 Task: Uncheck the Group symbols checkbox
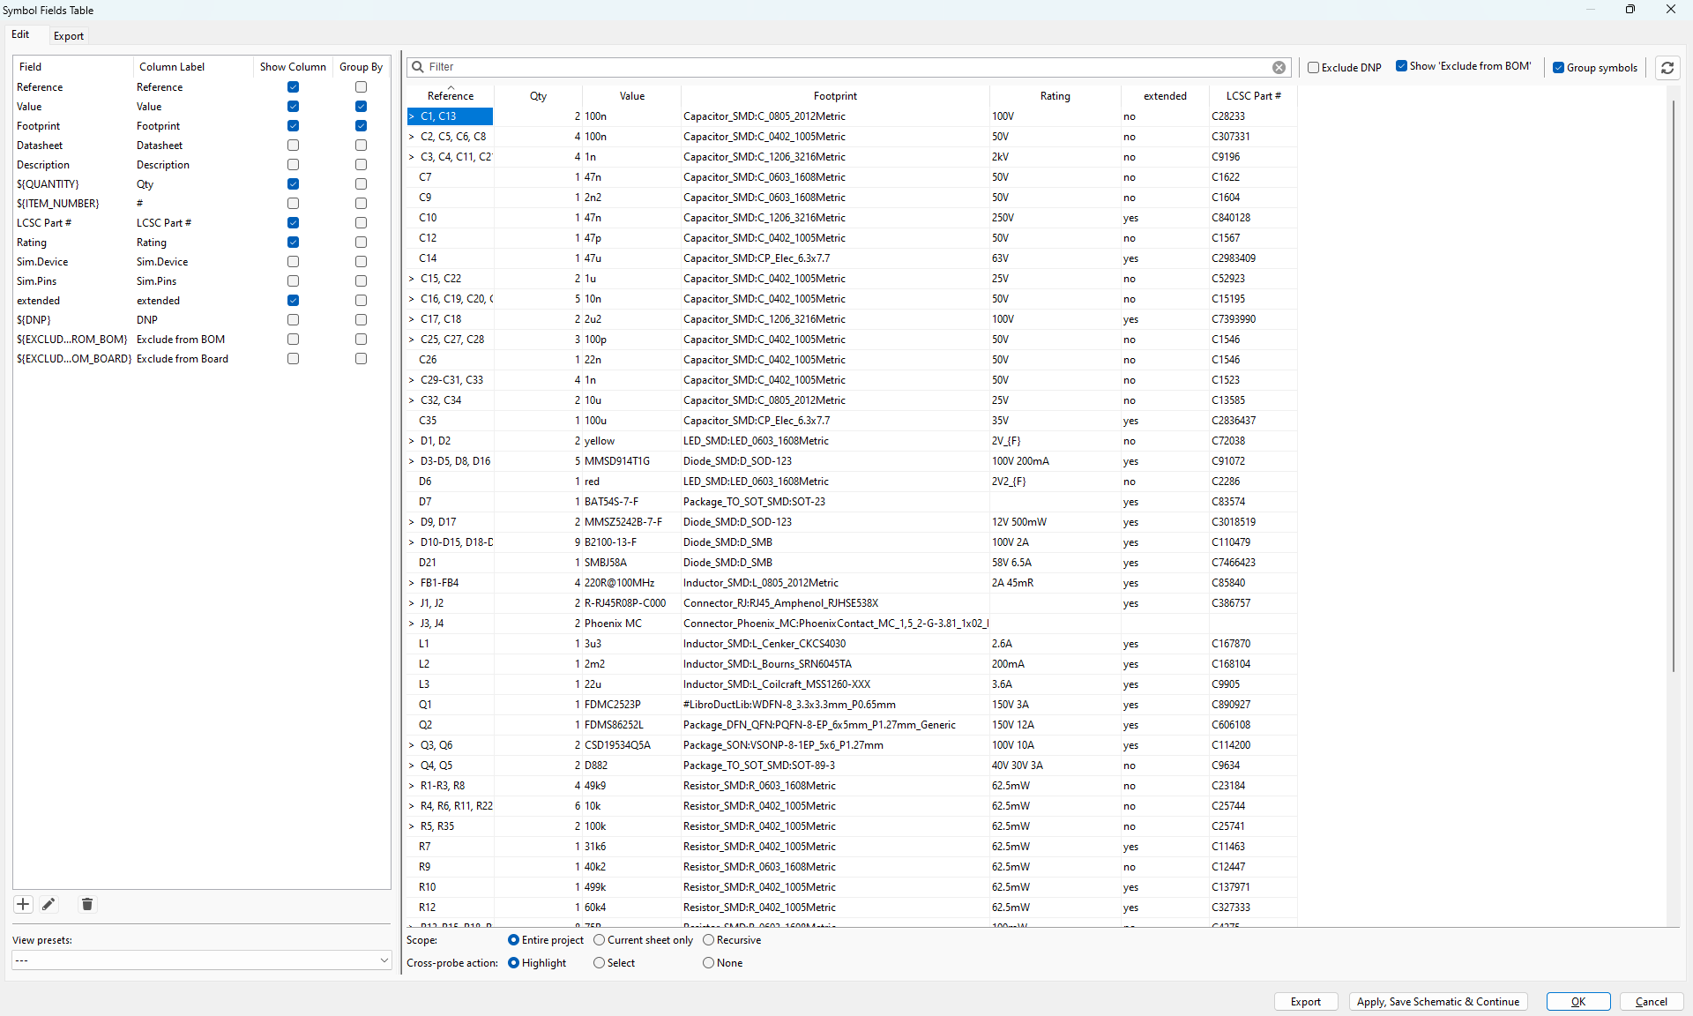pos(1558,68)
